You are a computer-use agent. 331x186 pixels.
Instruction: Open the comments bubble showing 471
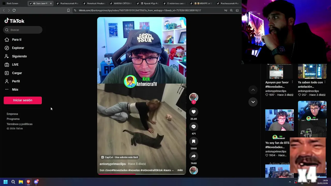point(193,127)
